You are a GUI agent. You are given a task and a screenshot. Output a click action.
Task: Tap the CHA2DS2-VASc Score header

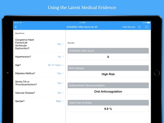tap(108, 51)
